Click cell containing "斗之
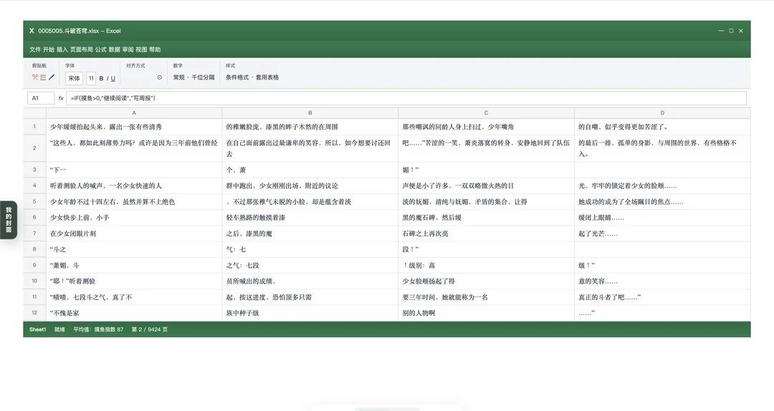 coord(134,249)
